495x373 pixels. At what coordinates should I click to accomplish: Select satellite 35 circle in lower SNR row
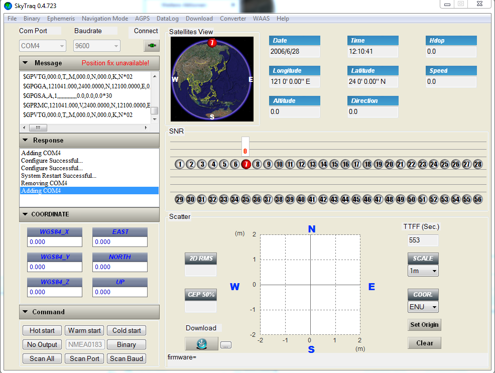coord(246,199)
